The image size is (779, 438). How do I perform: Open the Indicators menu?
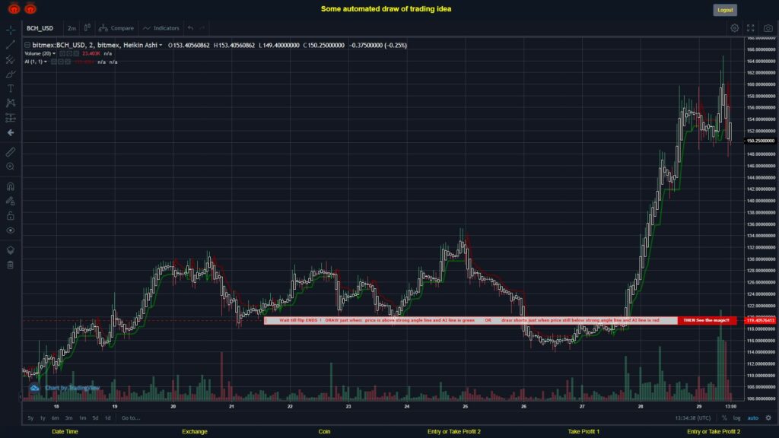click(161, 28)
